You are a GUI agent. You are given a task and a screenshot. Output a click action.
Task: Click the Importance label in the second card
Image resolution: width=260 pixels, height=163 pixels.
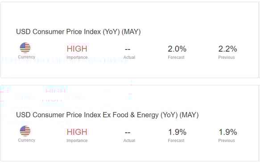pos(77,140)
